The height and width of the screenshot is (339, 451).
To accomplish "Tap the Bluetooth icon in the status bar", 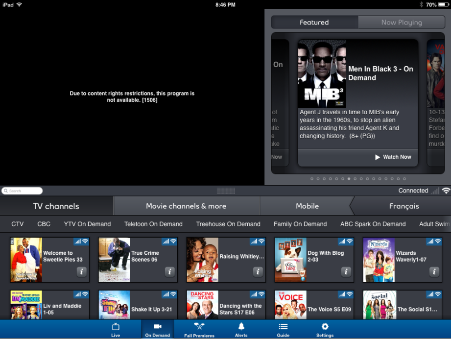I will (x=421, y=4).
